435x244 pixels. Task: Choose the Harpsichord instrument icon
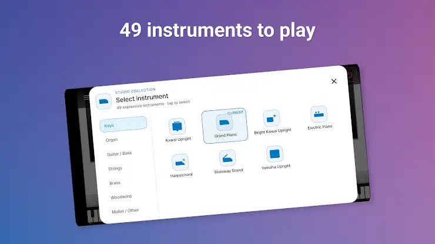[180, 162]
